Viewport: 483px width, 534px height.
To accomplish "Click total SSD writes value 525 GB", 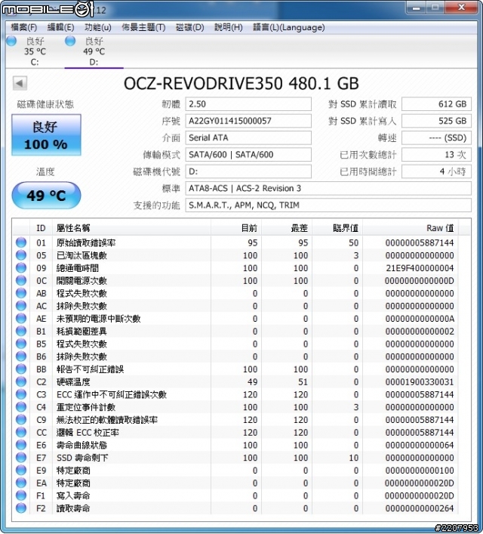I will click(x=436, y=121).
